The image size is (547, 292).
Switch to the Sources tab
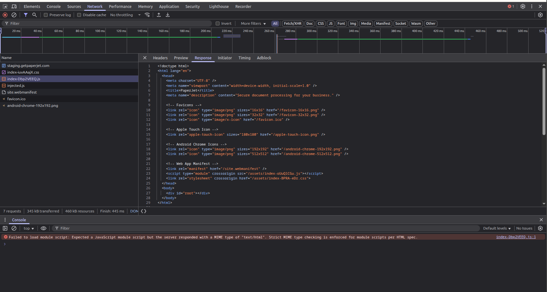74,6
